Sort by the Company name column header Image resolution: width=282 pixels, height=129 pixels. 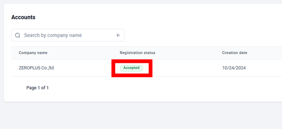(x=33, y=53)
